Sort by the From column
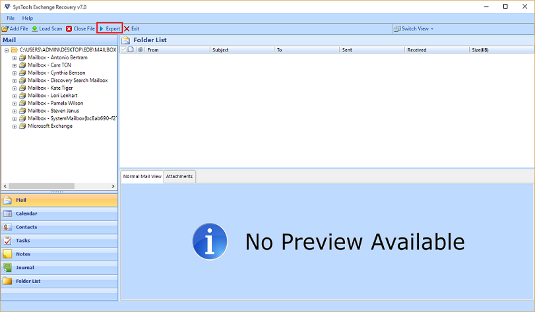 point(177,49)
